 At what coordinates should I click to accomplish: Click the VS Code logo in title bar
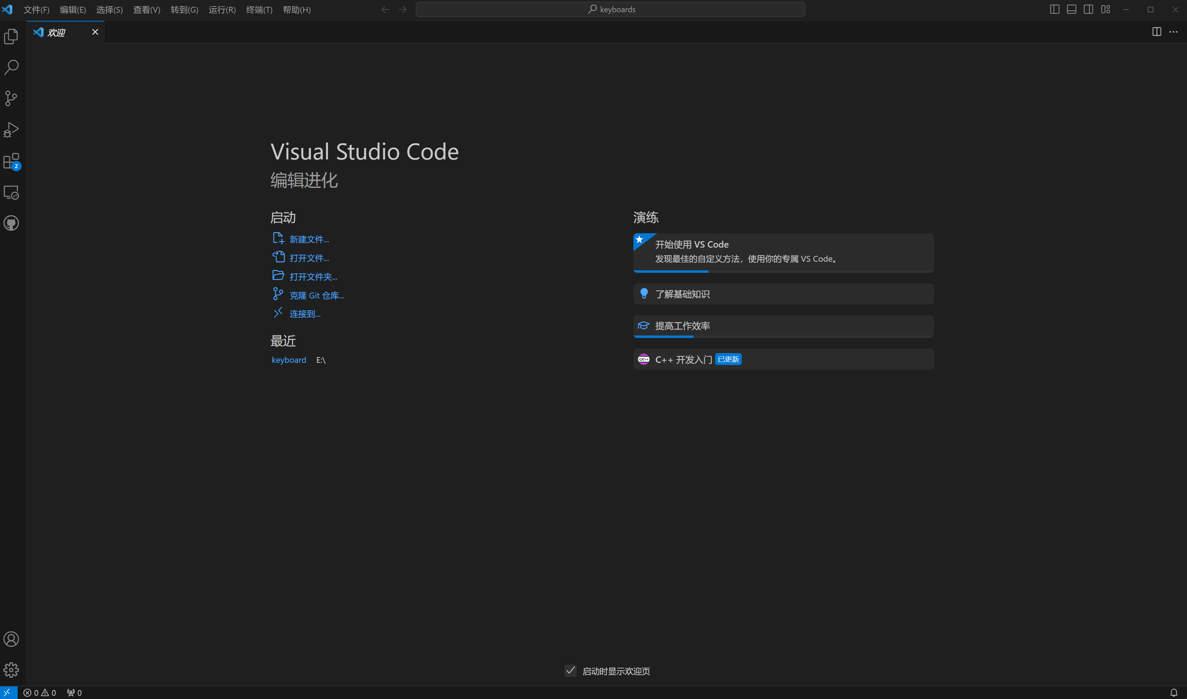click(x=8, y=9)
